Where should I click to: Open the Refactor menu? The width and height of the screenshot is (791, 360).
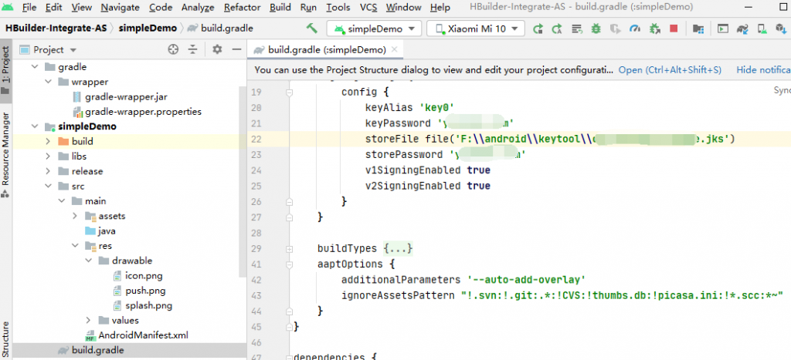[242, 8]
